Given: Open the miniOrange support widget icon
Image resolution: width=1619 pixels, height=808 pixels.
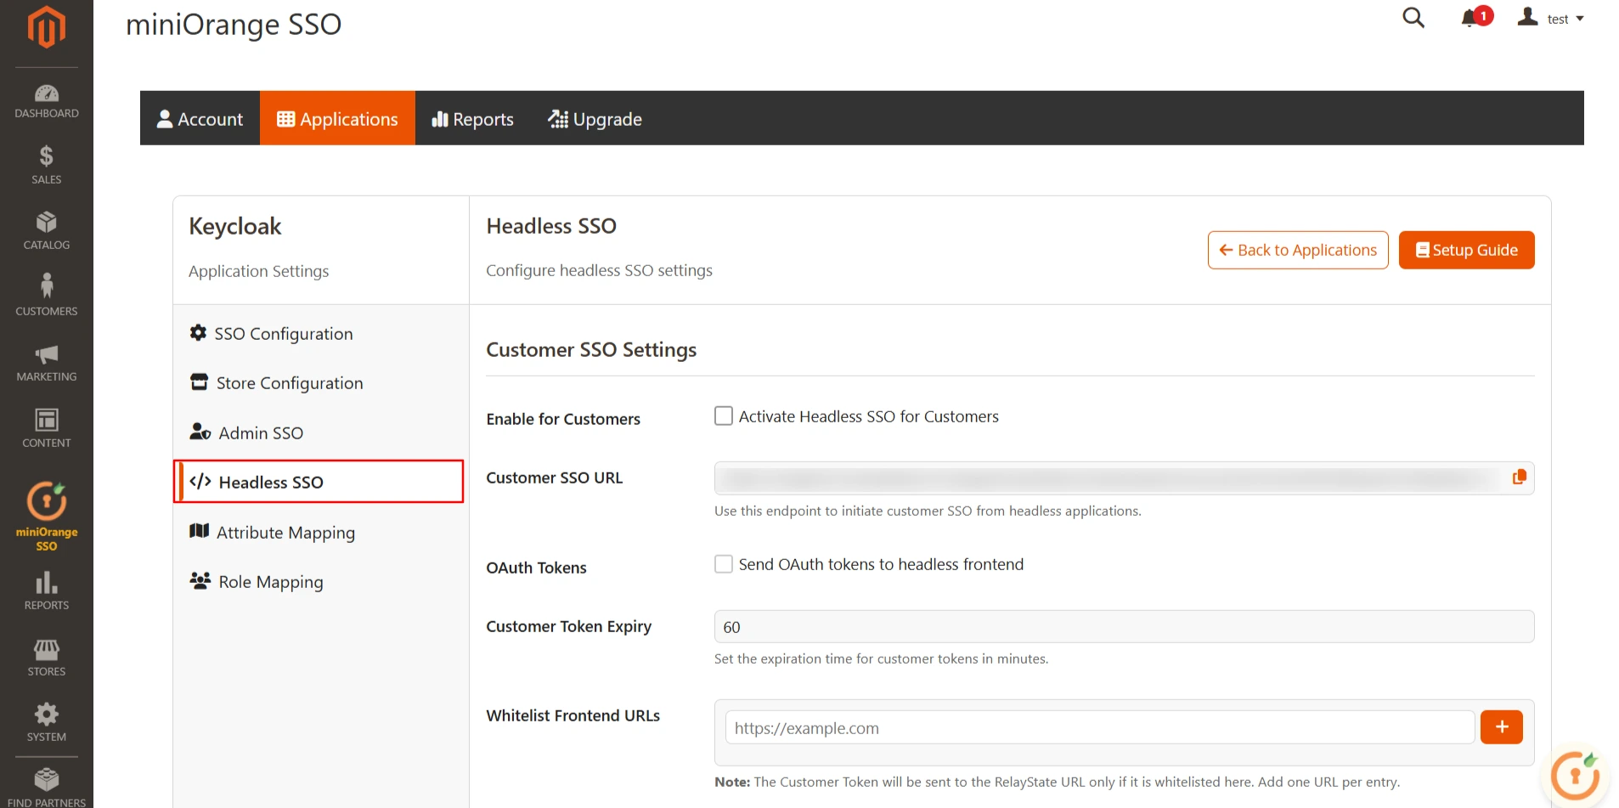Looking at the screenshot, I should (x=1575, y=775).
